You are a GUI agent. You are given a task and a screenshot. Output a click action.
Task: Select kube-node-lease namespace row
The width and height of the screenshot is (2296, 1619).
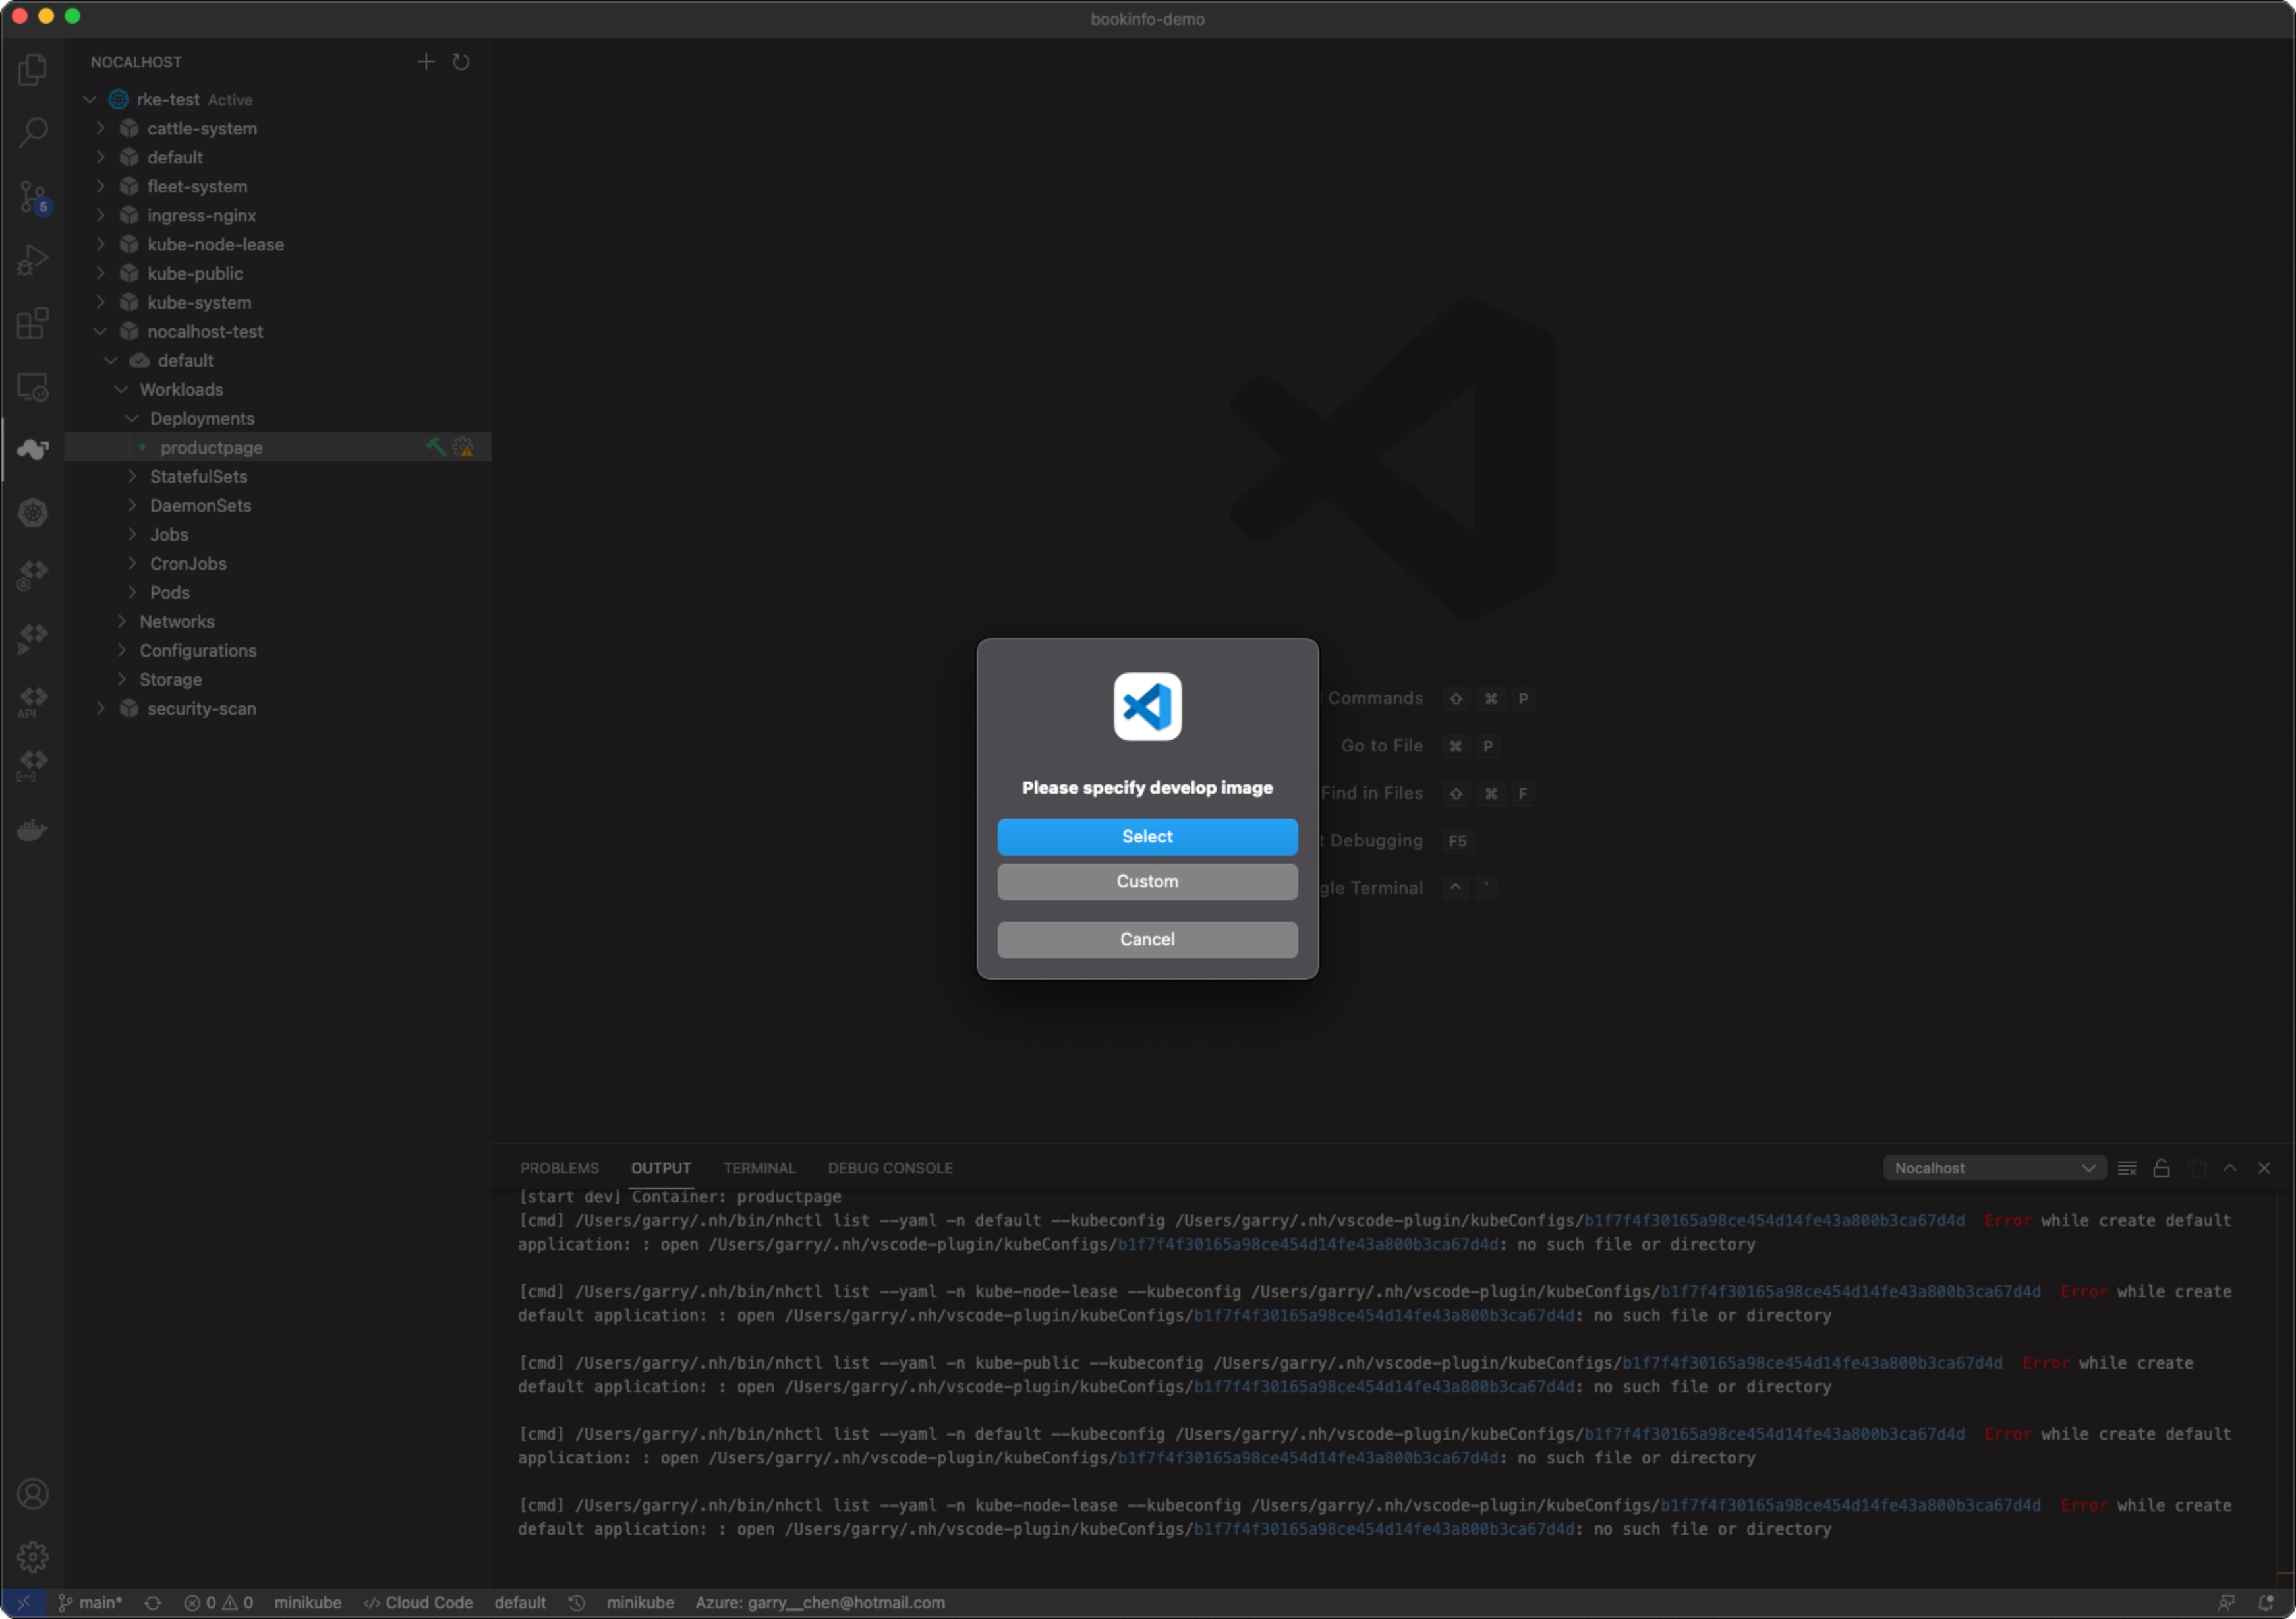pyautogui.click(x=278, y=244)
